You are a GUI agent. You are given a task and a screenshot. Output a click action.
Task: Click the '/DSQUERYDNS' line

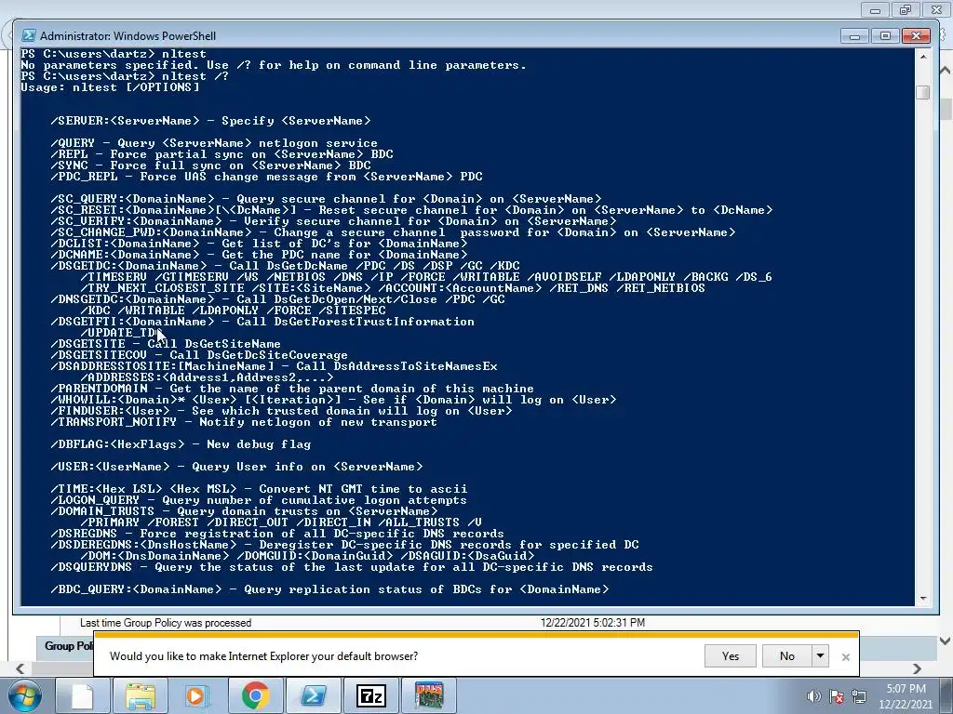click(352, 567)
